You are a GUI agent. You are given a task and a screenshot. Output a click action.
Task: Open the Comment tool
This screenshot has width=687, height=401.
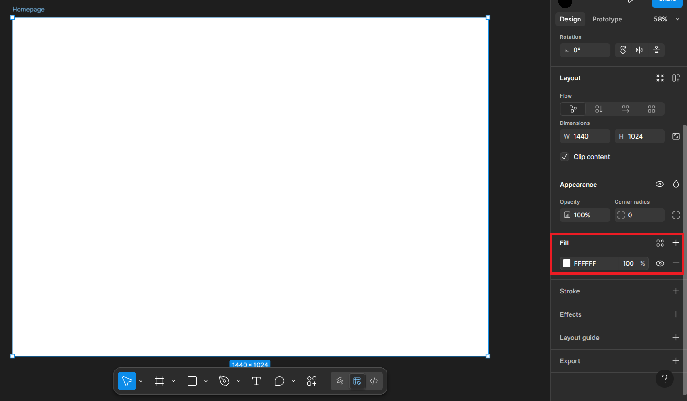[x=280, y=381]
